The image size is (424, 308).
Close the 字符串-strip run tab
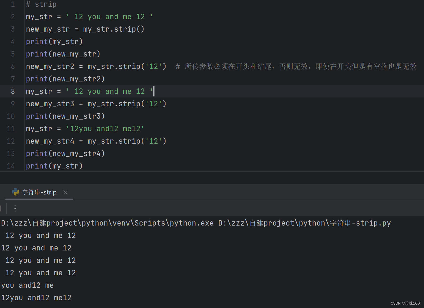click(x=65, y=192)
